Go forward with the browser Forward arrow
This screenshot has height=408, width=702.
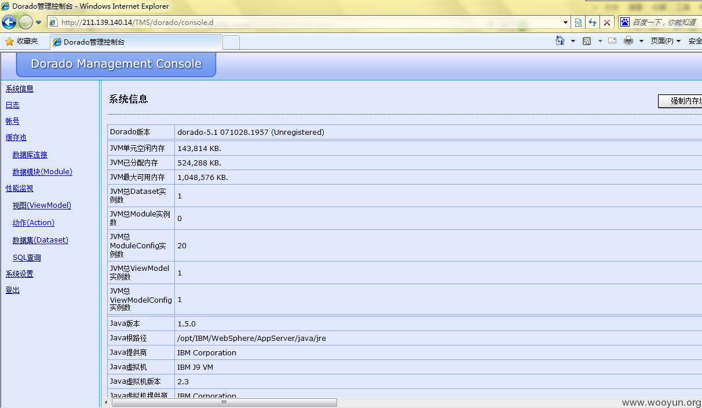tap(25, 23)
